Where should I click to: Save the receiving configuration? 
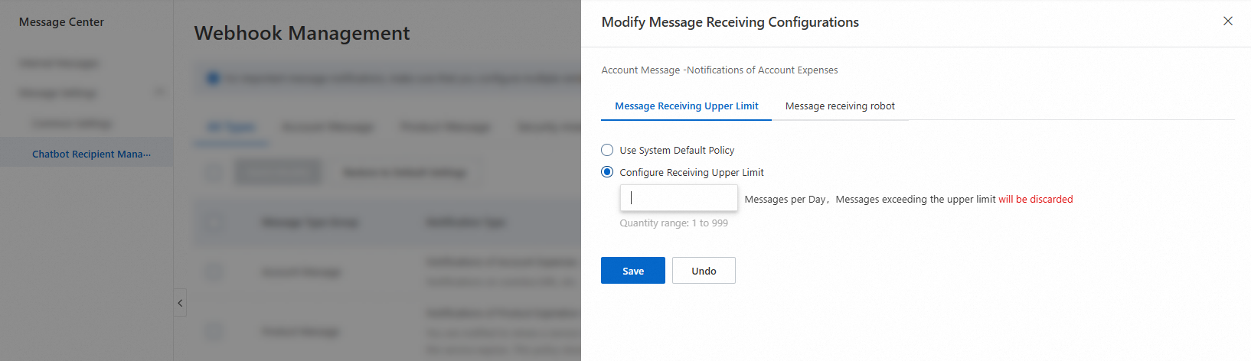[x=632, y=271]
